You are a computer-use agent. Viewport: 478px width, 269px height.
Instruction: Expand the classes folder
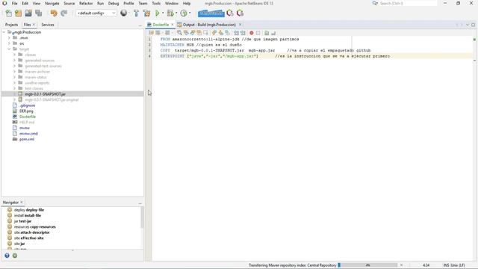tap(14, 55)
